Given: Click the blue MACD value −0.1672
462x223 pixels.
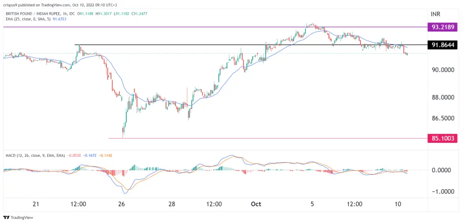Looking at the screenshot, I should [89, 155].
